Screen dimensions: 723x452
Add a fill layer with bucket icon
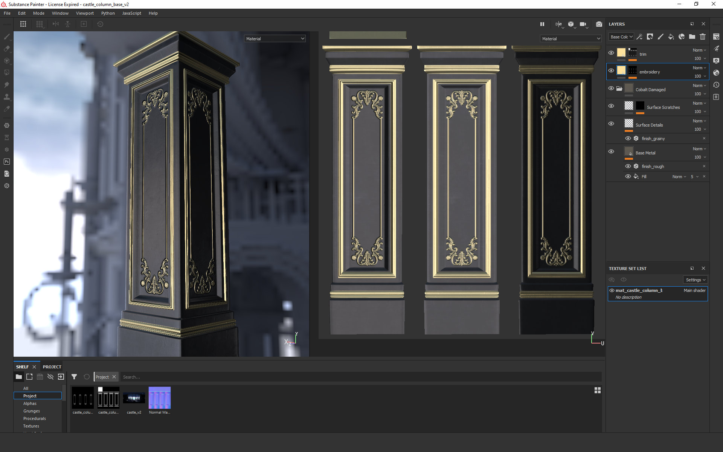[x=671, y=37]
